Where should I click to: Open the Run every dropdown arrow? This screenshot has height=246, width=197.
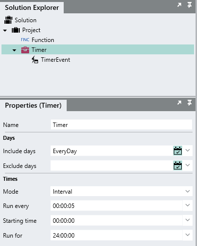[188, 205]
